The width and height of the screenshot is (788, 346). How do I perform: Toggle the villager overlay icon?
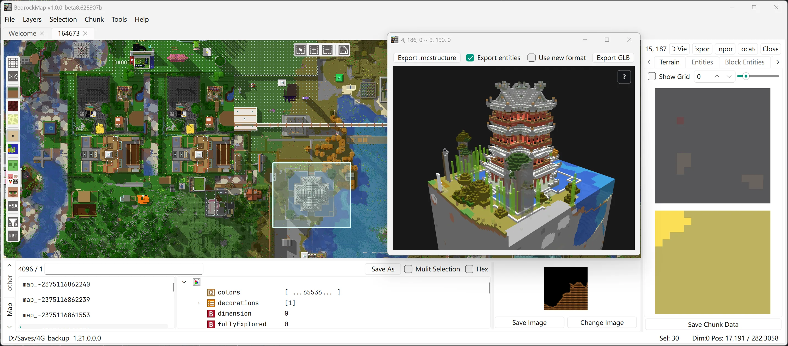(x=13, y=192)
